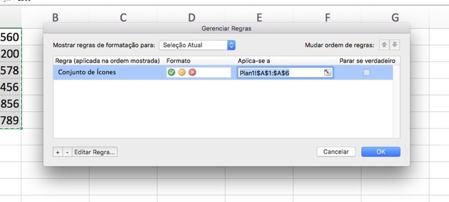
Task: Select column F header in spreadsheet
Action: (327, 18)
